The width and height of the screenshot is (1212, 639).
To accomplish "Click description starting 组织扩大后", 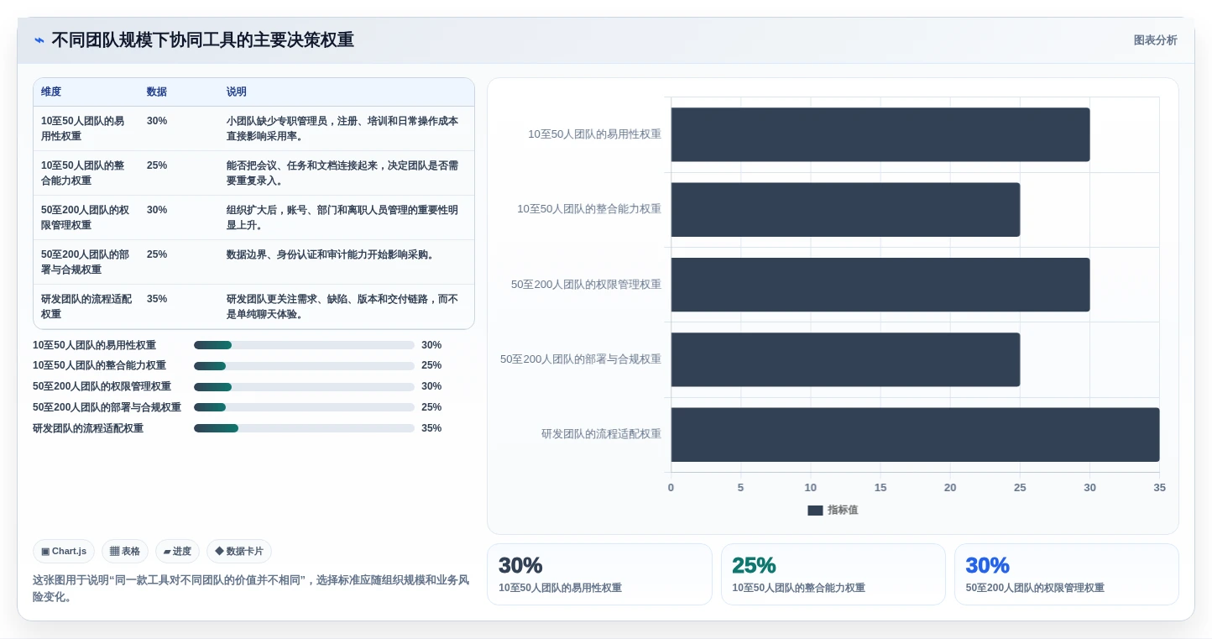I will [x=342, y=217].
